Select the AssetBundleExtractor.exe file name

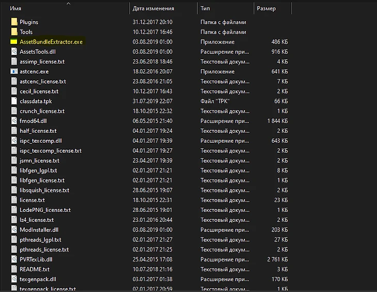tap(51, 42)
